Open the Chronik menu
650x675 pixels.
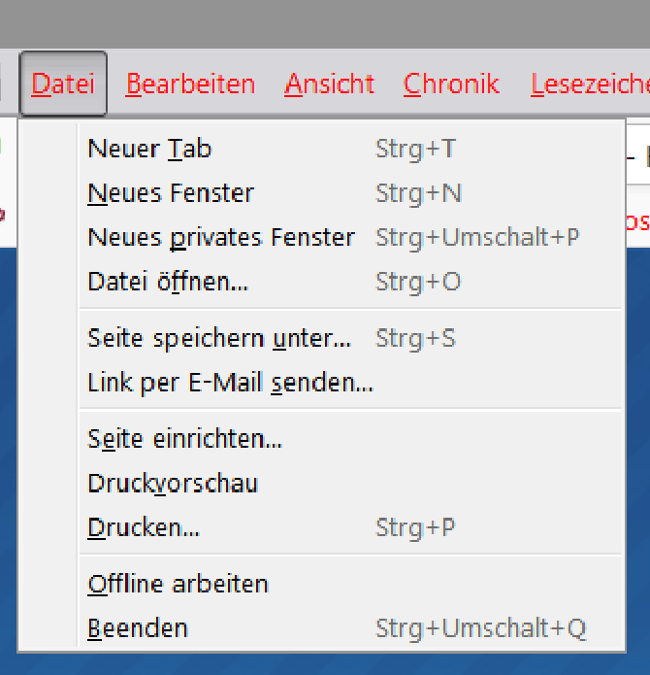tap(451, 84)
